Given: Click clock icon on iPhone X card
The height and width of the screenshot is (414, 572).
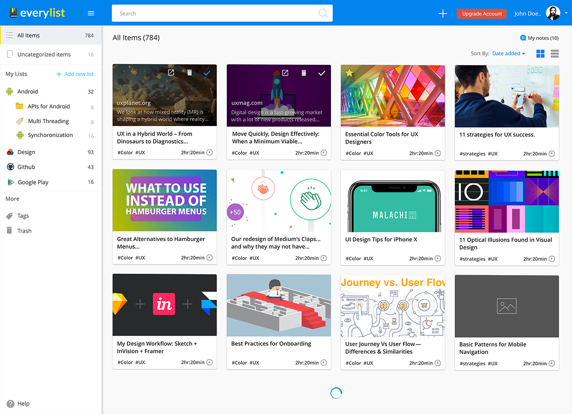Looking at the screenshot, I should pos(438,259).
